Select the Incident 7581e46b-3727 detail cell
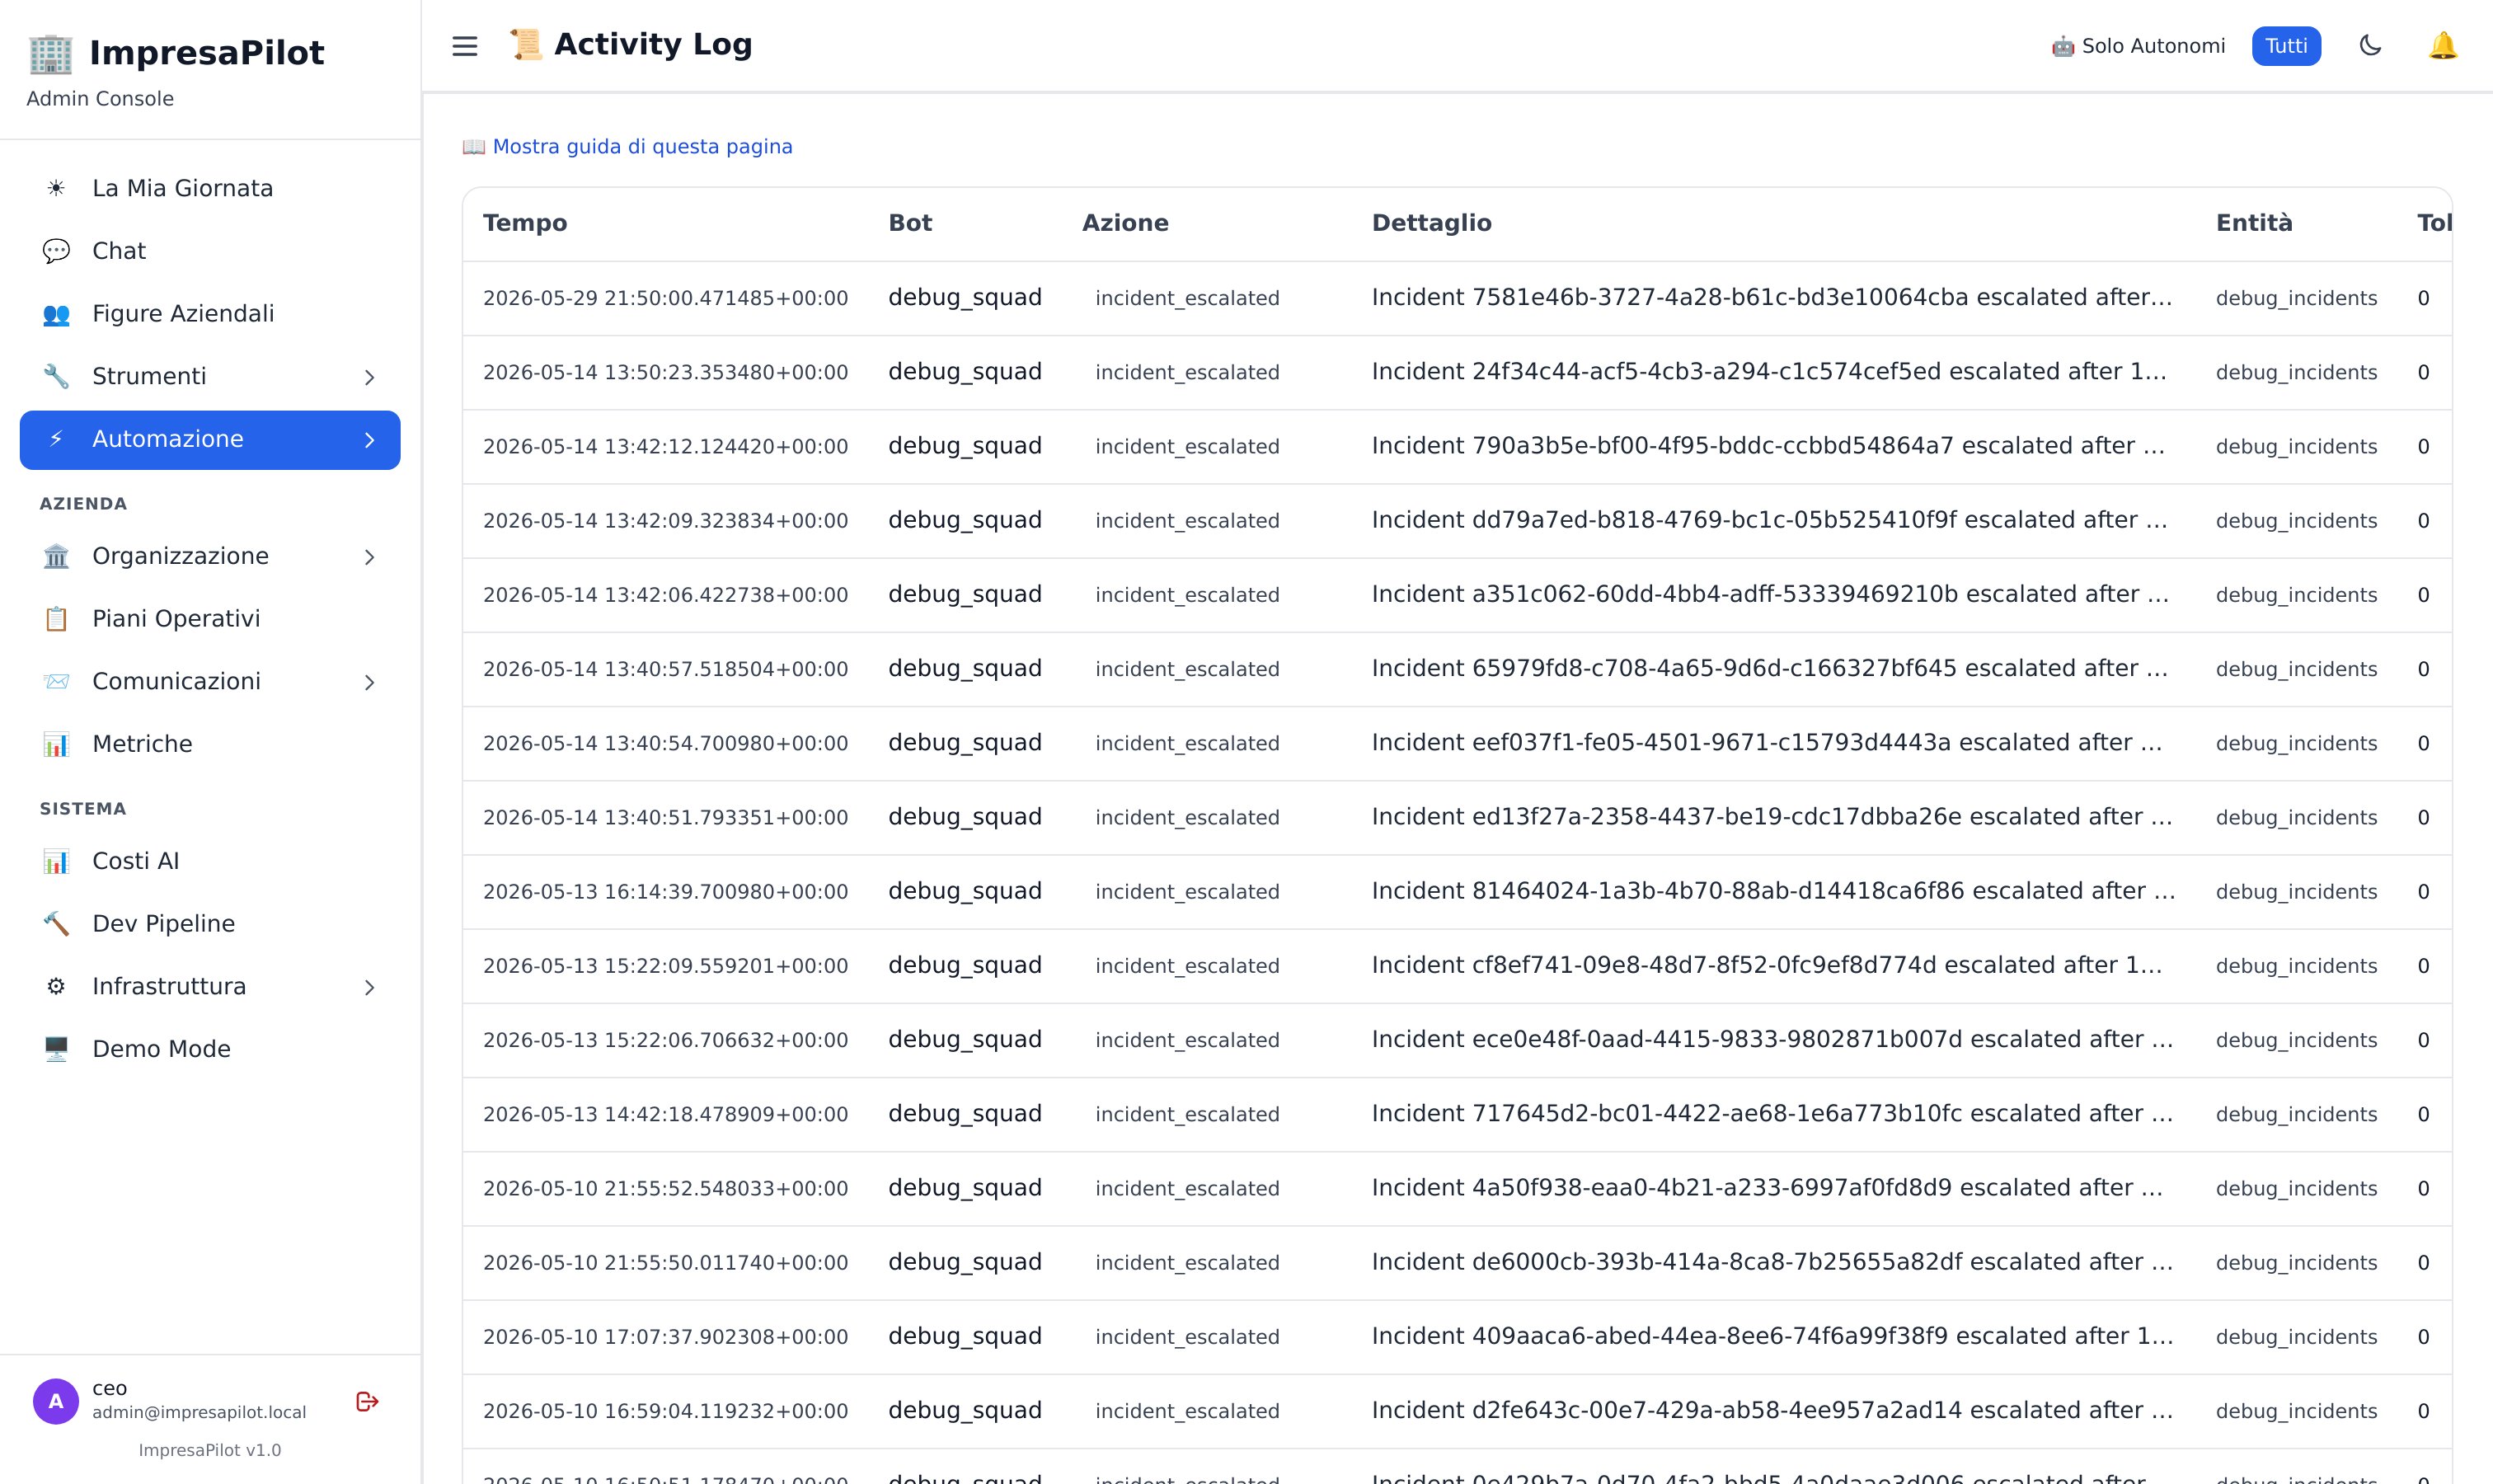The height and width of the screenshot is (1484, 2493). [x=1772, y=298]
